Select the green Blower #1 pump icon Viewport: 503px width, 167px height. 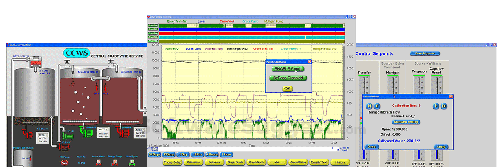[x=88, y=133]
